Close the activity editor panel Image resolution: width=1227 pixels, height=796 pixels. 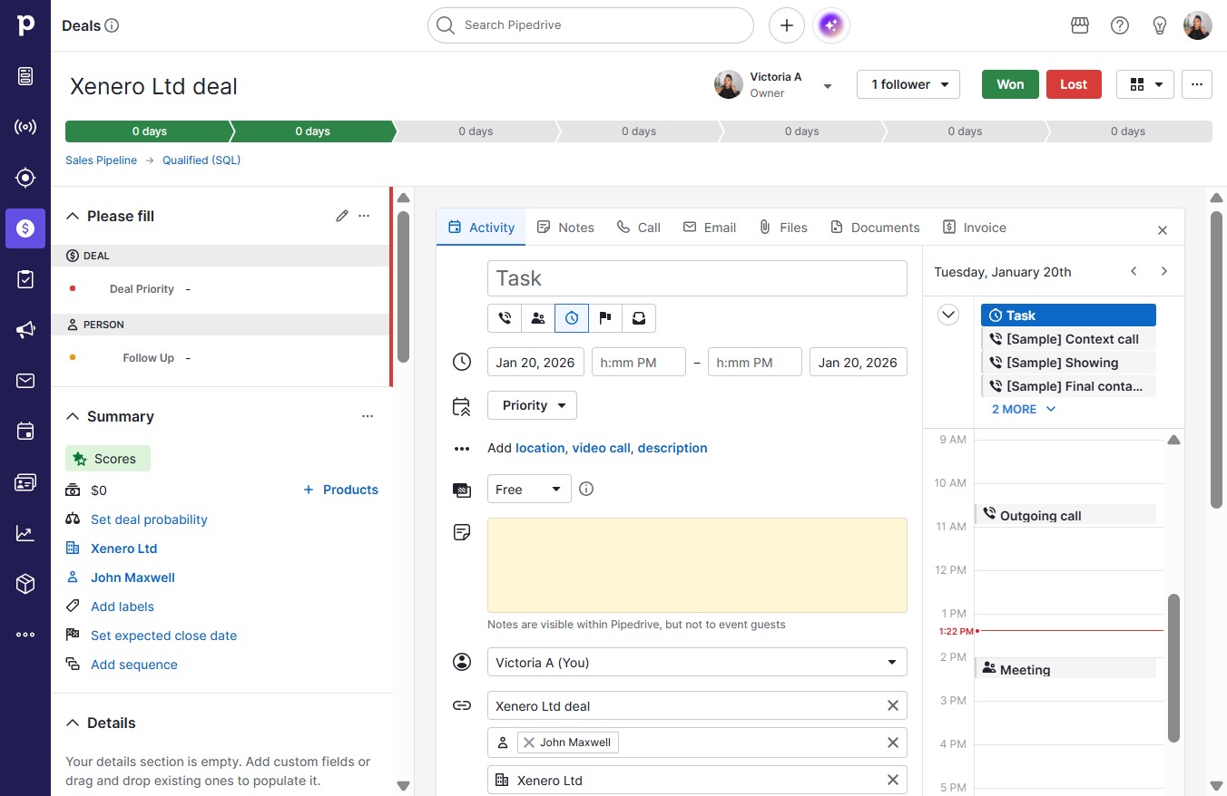[1163, 230]
